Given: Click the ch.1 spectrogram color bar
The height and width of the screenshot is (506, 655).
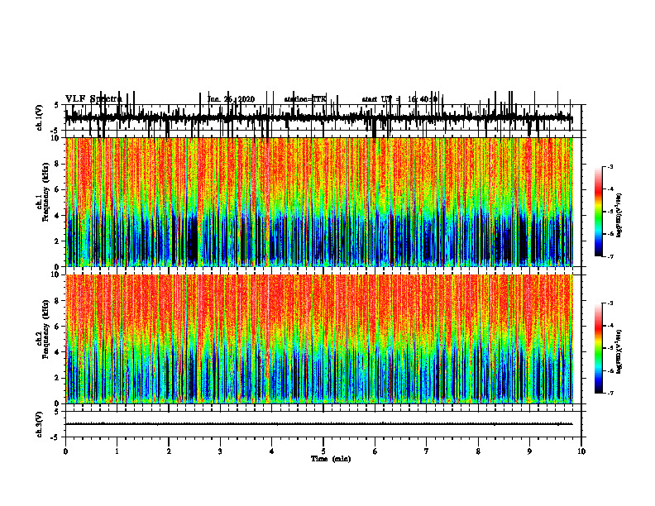Looking at the screenshot, I should pos(599,212).
